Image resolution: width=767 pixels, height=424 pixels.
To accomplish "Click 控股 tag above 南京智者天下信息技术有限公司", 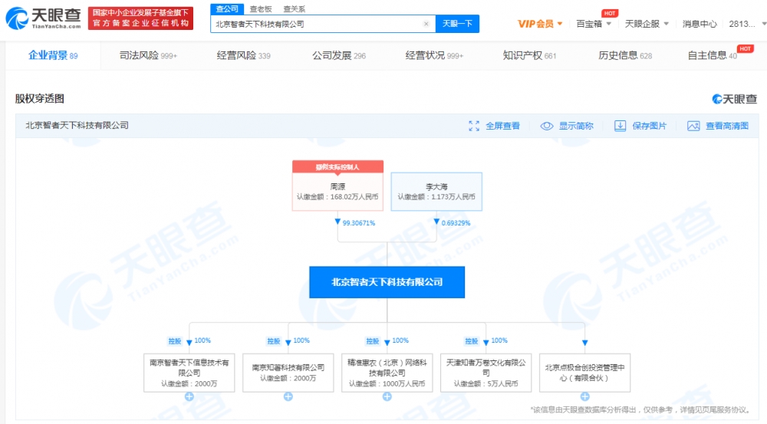I will click(x=175, y=341).
